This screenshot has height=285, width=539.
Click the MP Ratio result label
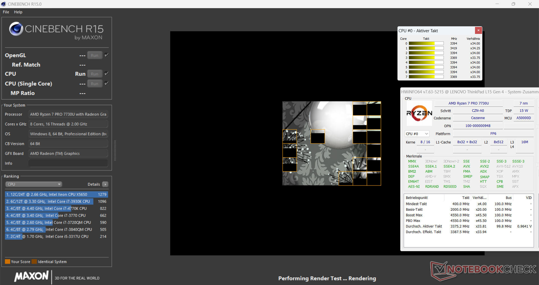pyautogui.click(x=23, y=93)
